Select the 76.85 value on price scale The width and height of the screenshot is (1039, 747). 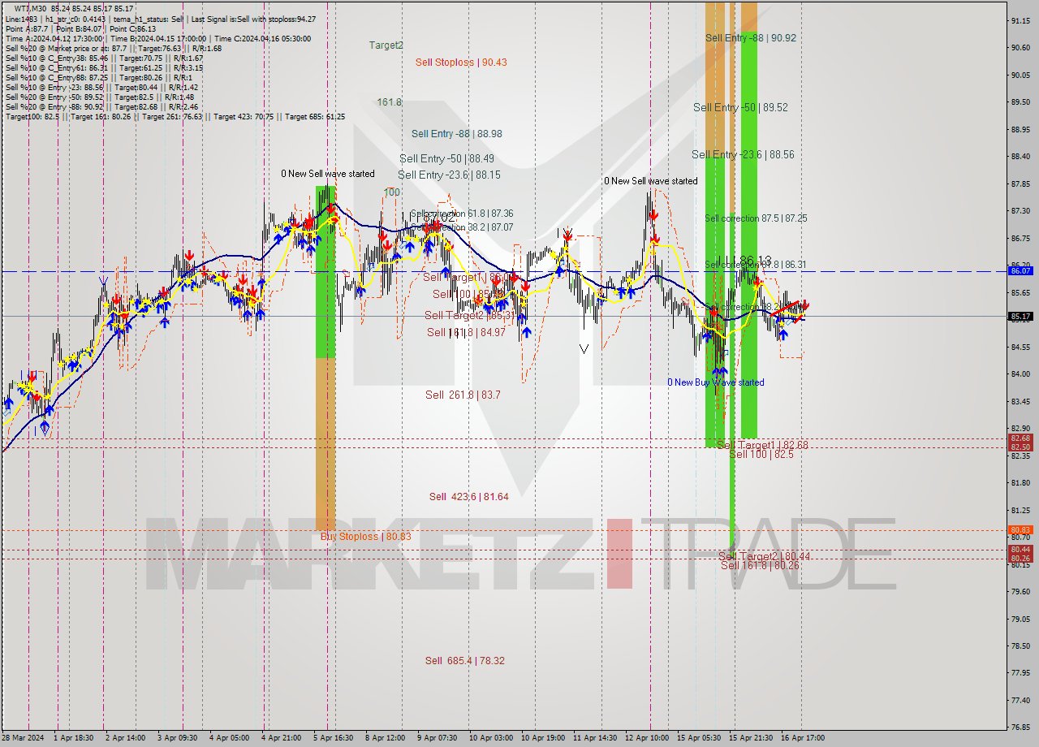[x=1020, y=728]
